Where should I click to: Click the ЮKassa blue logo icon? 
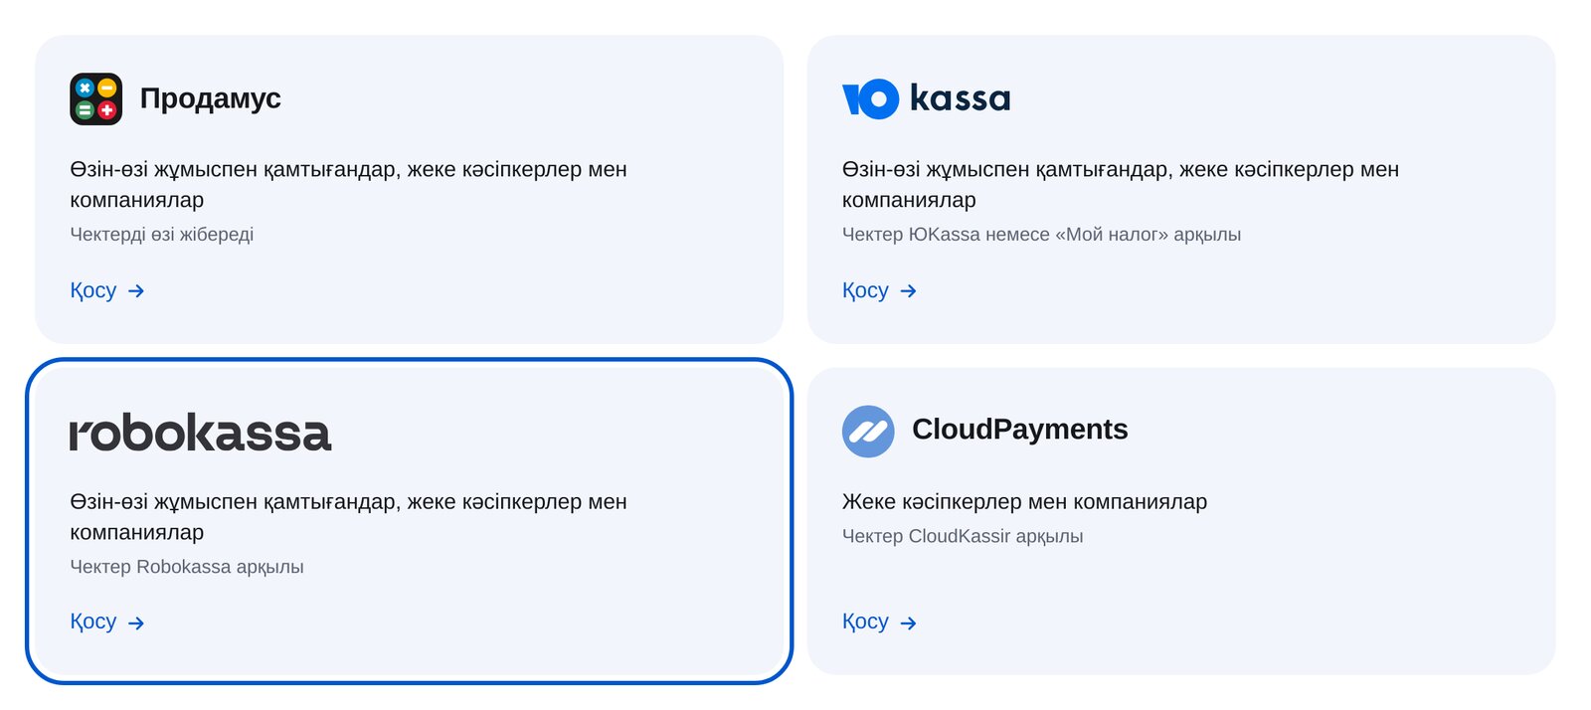(870, 98)
